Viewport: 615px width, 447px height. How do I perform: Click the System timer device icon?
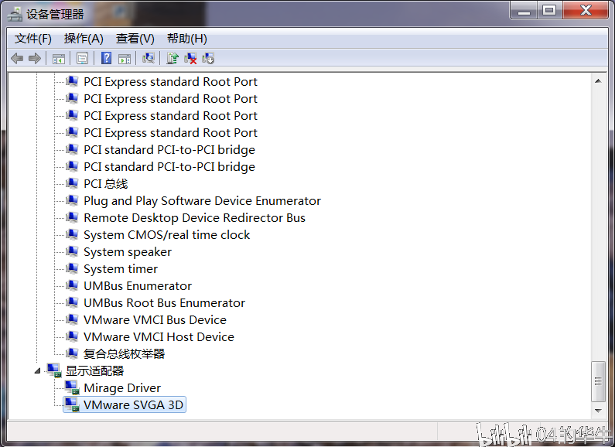[x=72, y=268]
